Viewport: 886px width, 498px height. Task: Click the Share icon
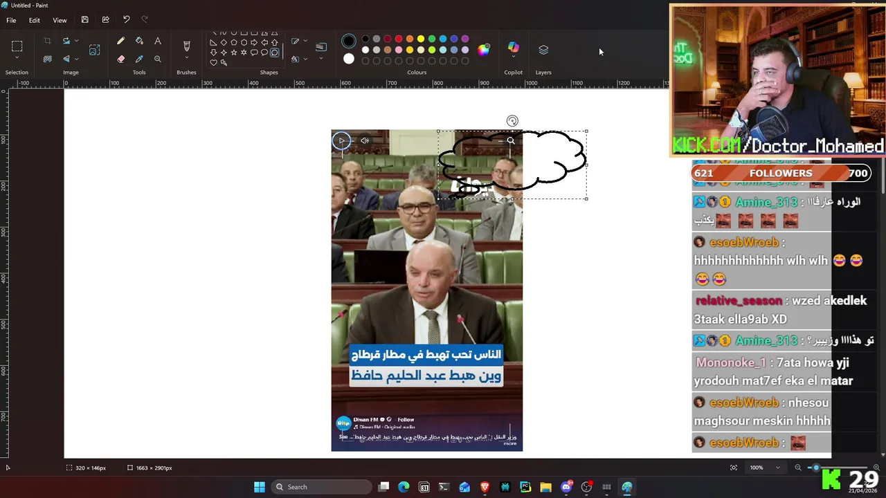(x=105, y=20)
